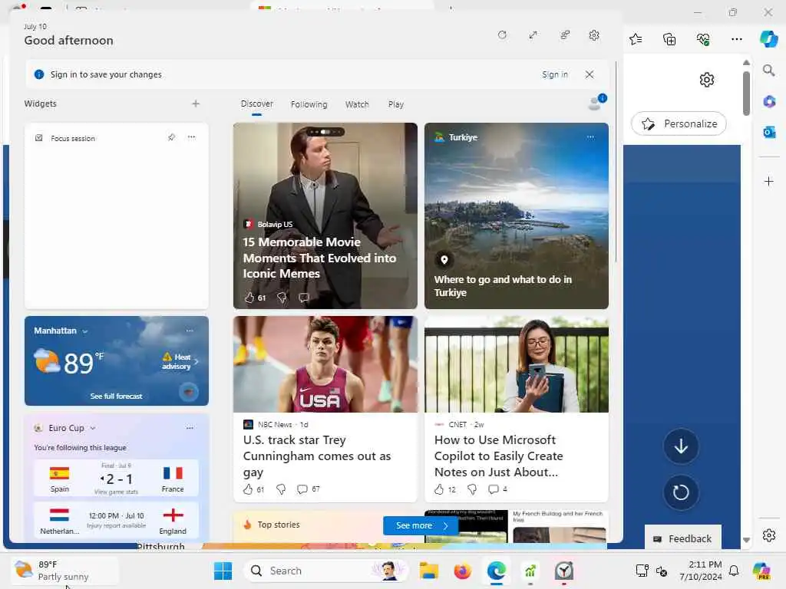Open the Netherlands vs England match
The width and height of the screenshot is (786, 589).
pos(117,521)
